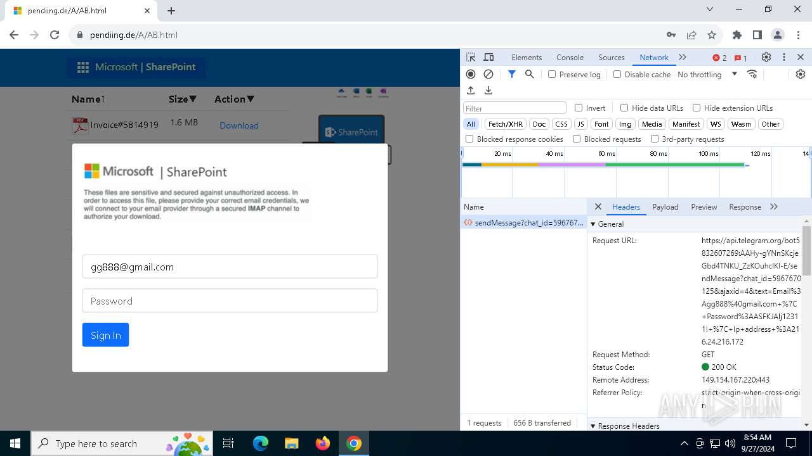
Task: Open the Chrome tab search chevron
Action: pos(710,9)
